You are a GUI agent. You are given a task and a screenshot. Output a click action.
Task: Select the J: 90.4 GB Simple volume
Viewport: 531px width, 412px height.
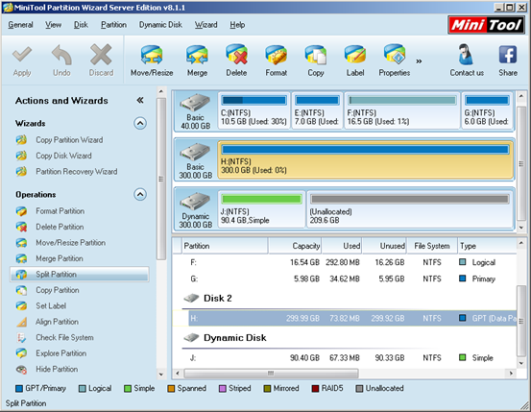pos(261,209)
